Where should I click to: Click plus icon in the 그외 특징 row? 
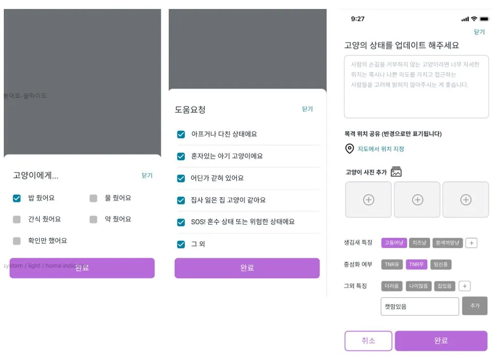[x=465, y=286]
